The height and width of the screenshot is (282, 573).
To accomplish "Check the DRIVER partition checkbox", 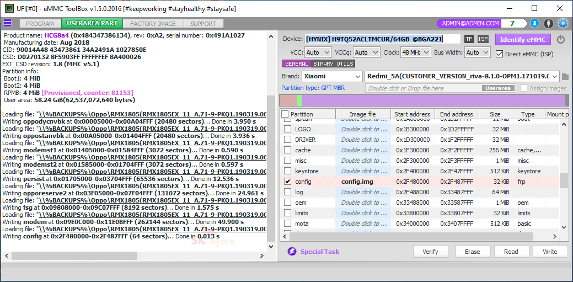I will (288, 140).
